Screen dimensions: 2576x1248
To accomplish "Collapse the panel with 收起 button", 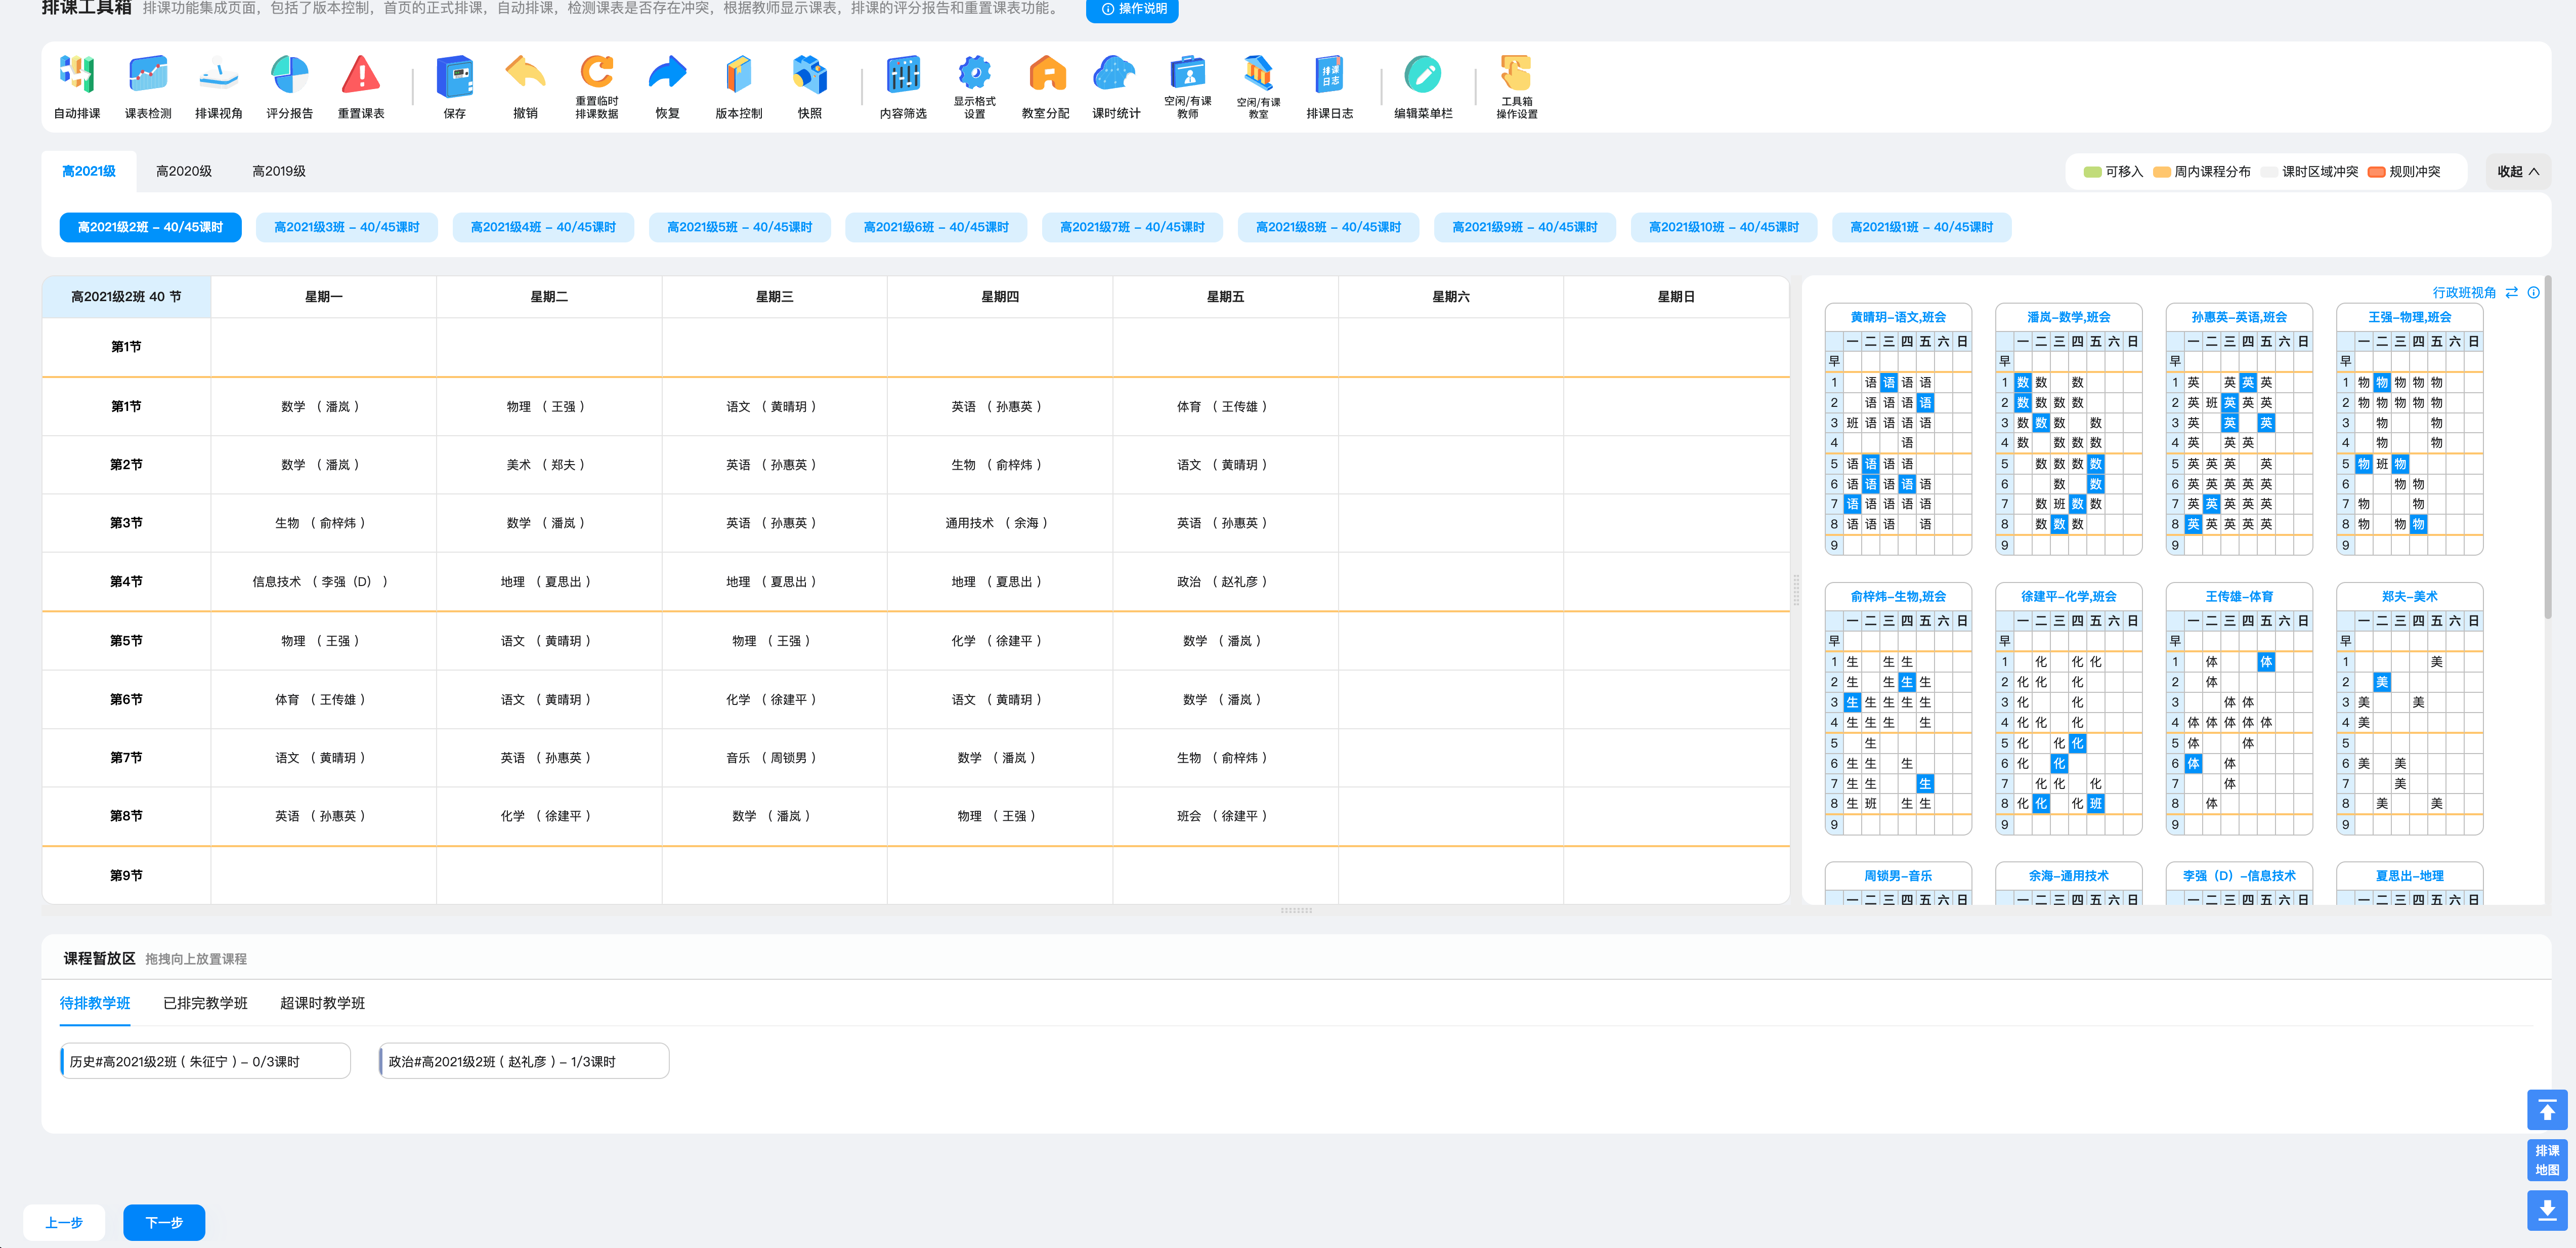I will pyautogui.click(x=2518, y=171).
